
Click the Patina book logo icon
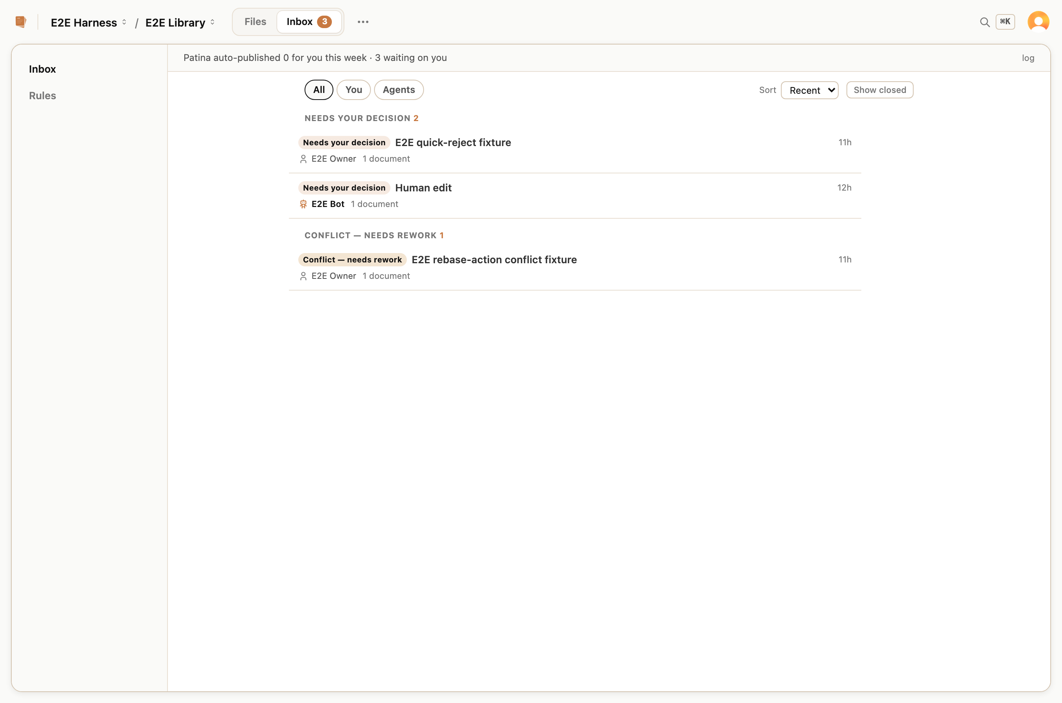pos(21,21)
